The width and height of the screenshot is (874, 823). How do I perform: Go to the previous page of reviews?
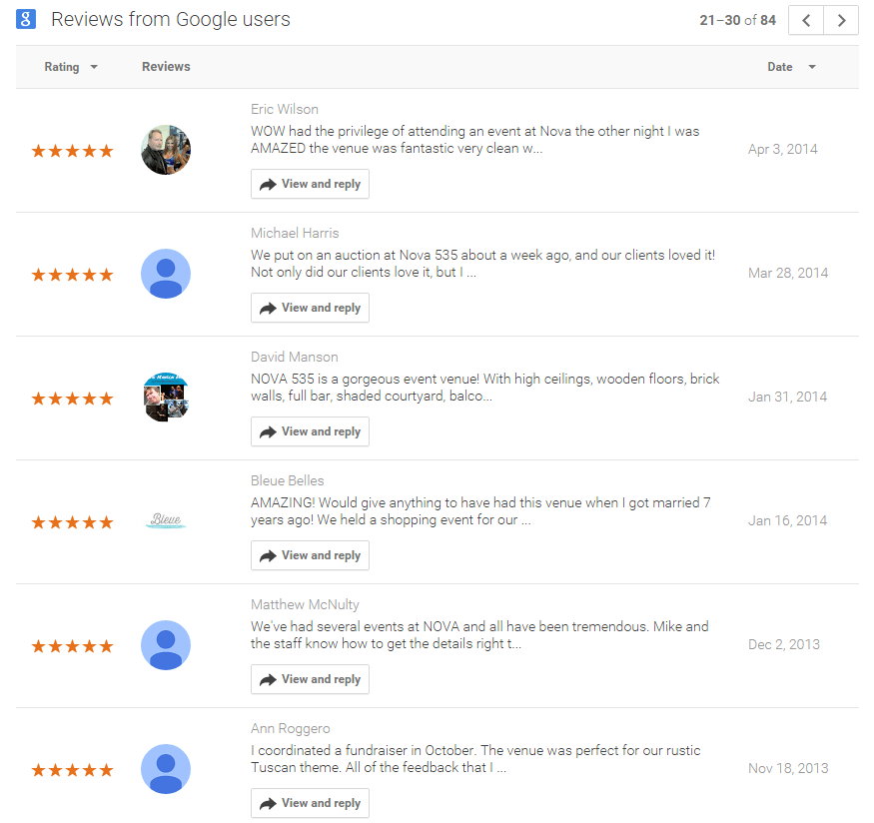(x=805, y=20)
